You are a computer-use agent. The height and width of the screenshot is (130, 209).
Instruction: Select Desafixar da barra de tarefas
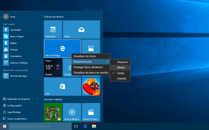click(x=91, y=73)
